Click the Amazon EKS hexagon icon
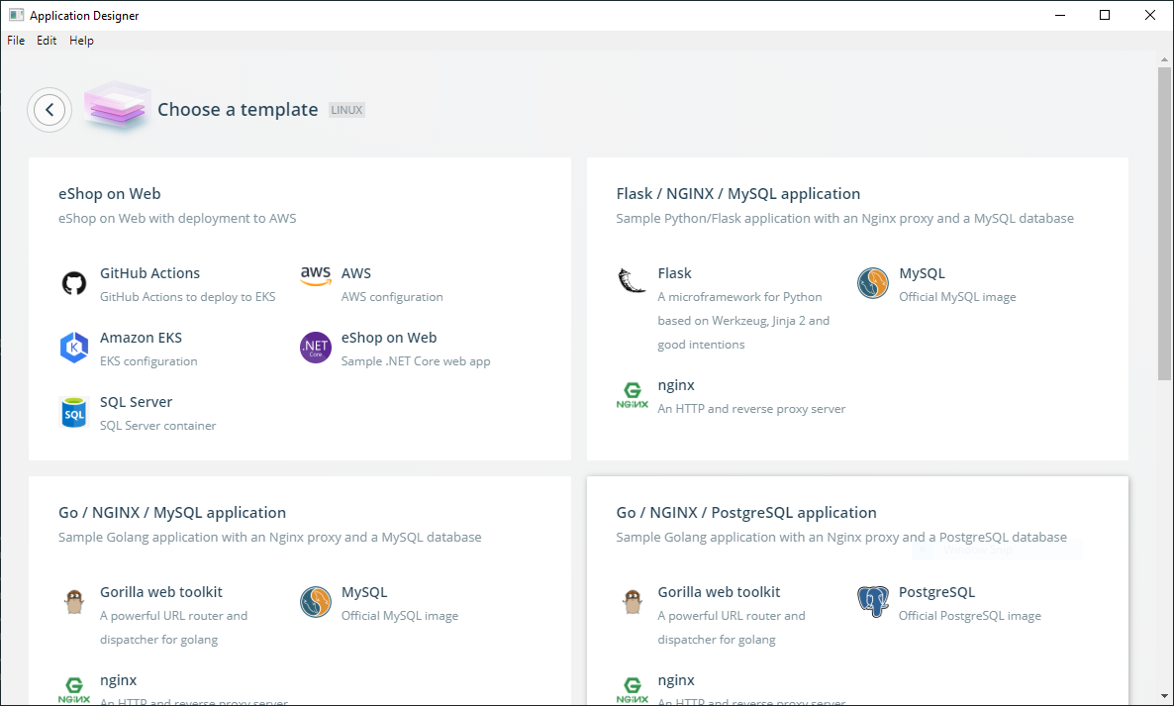Screen dimensions: 1174x706 tap(74, 348)
